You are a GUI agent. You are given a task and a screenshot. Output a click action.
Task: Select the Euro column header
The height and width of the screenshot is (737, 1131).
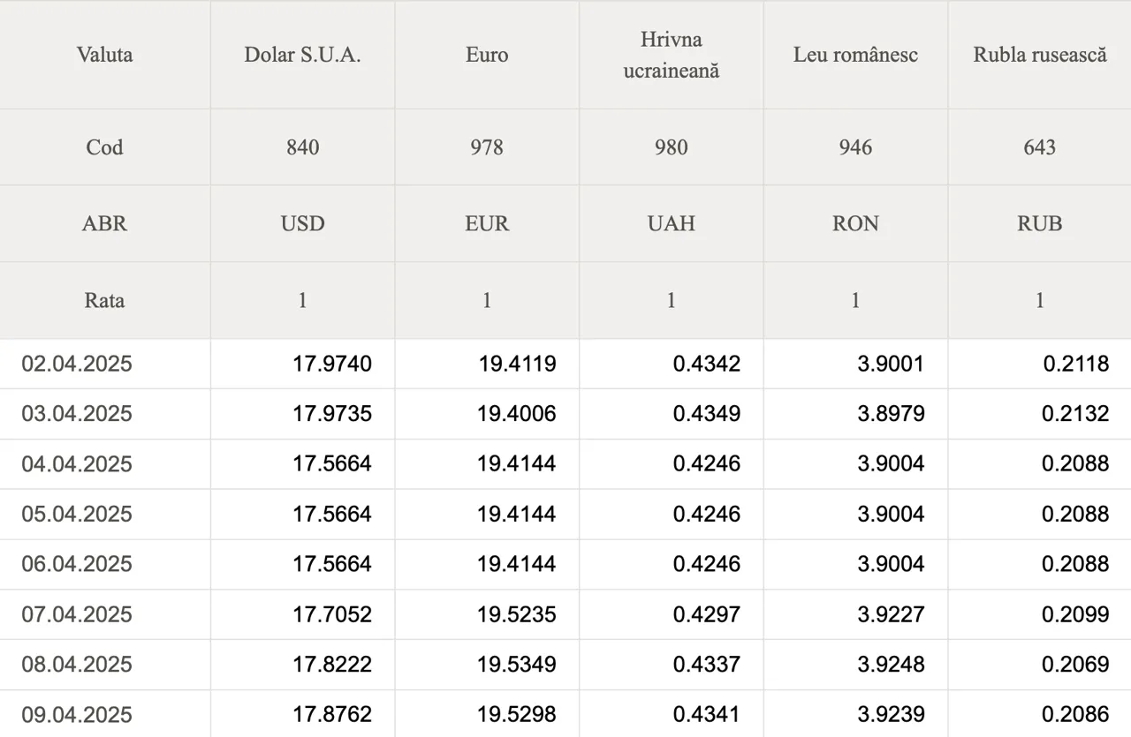487,55
